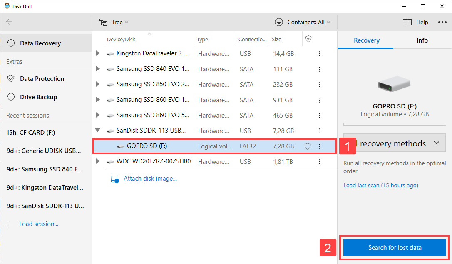The height and width of the screenshot is (264, 452).
Task: Load the 9d+: Generic UDISK USB session
Action: tap(44, 151)
